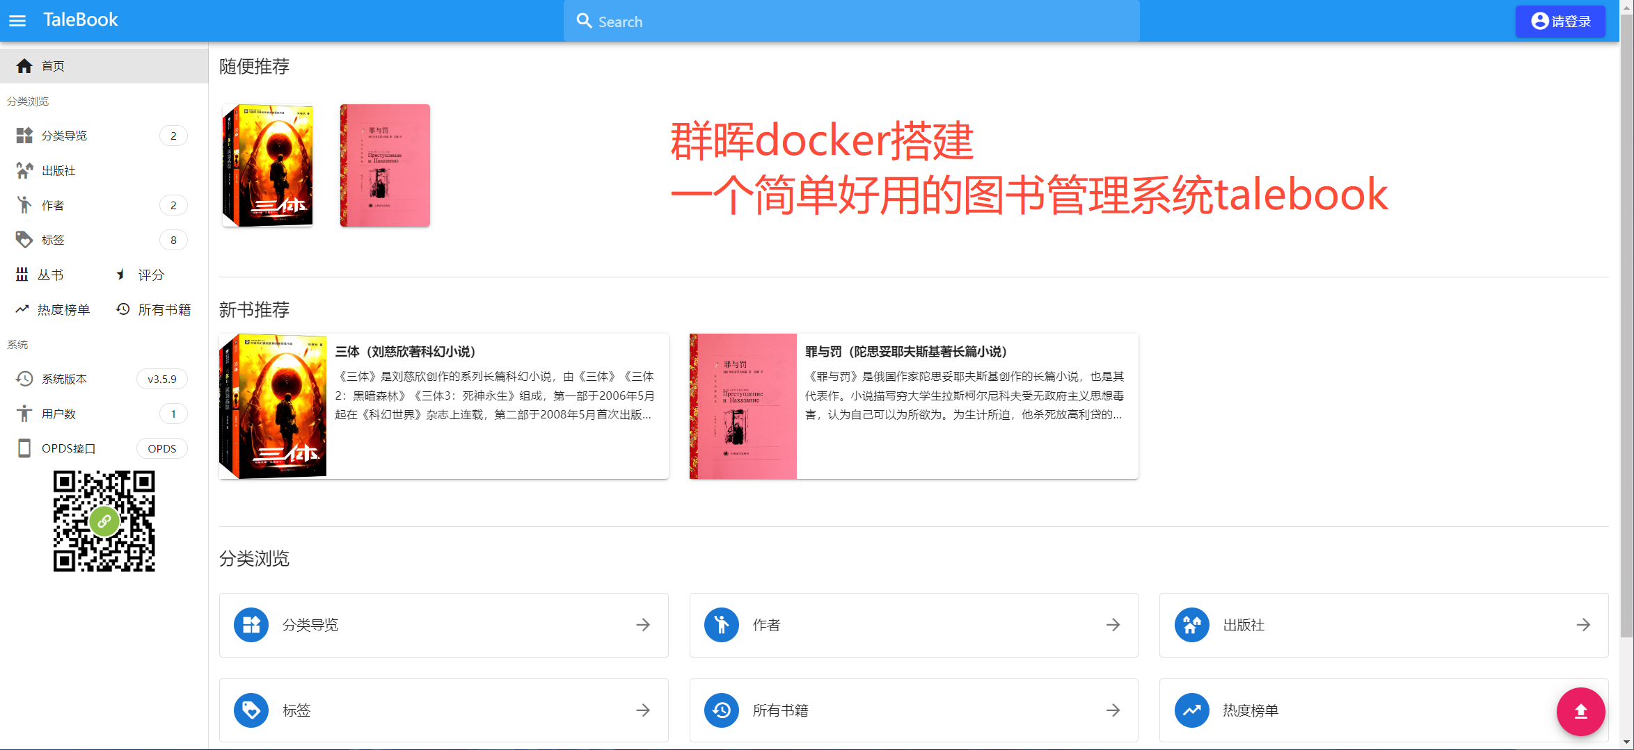Screen dimensions: 1634x750
Task: Click the 分类导览 count badge 2
Action: coord(173,136)
